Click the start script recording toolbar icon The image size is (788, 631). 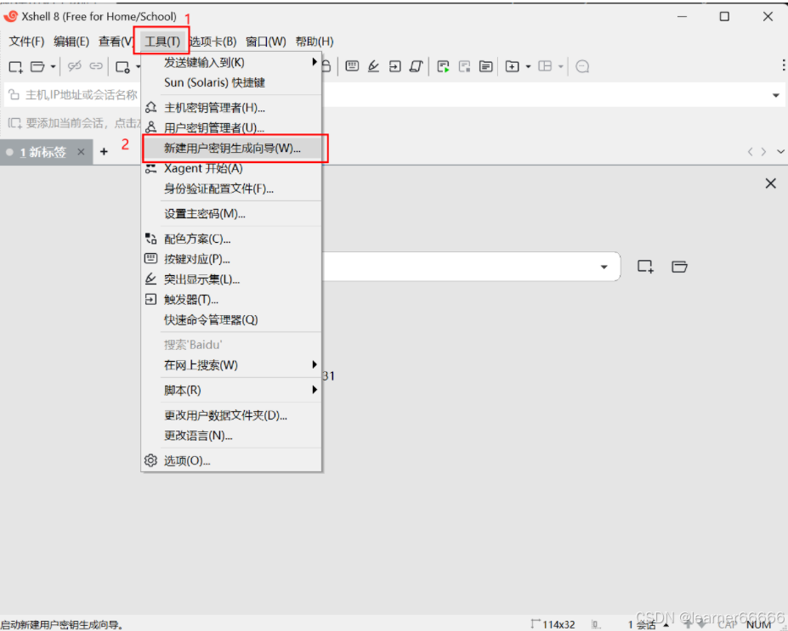point(443,66)
